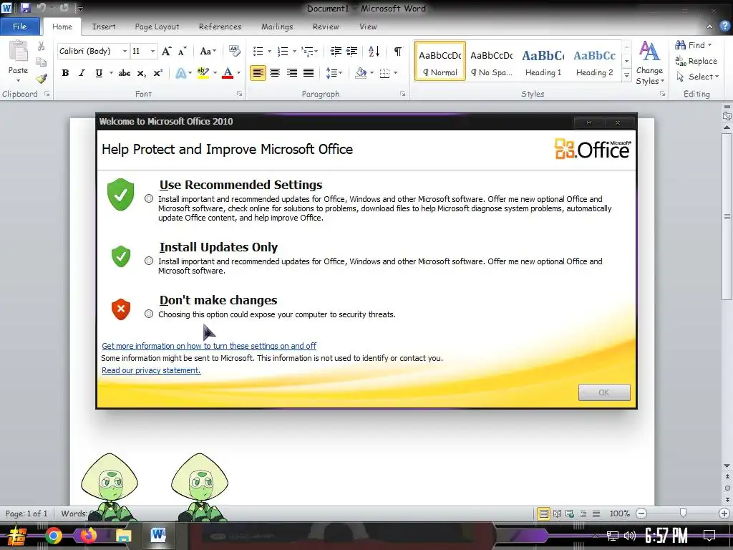Toggle Italic formatting
The height and width of the screenshot is (550, 733).
pyautogui.click(x=82, y=73)
